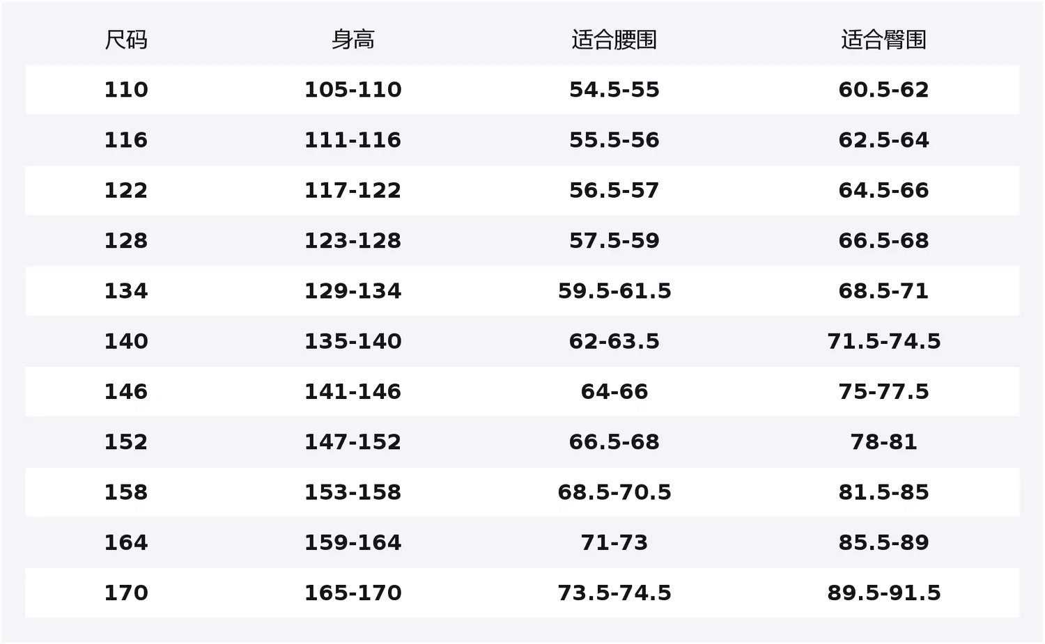This screenshot has width=1045, height=644.
Task: Click hip value 71.5-74.5
Action: tap(883, 341)
